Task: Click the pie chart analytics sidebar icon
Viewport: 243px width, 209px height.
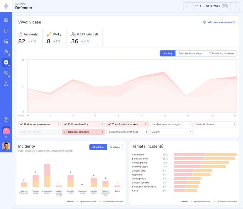Action: click(6, 52)
